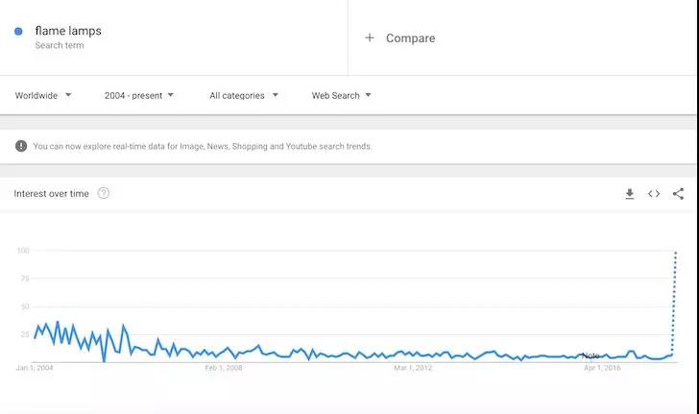Open the Web Search type dropdown

click(341, 95)
